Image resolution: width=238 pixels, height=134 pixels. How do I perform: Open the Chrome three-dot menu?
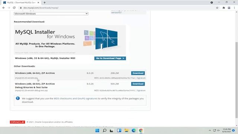coord(235,8)
